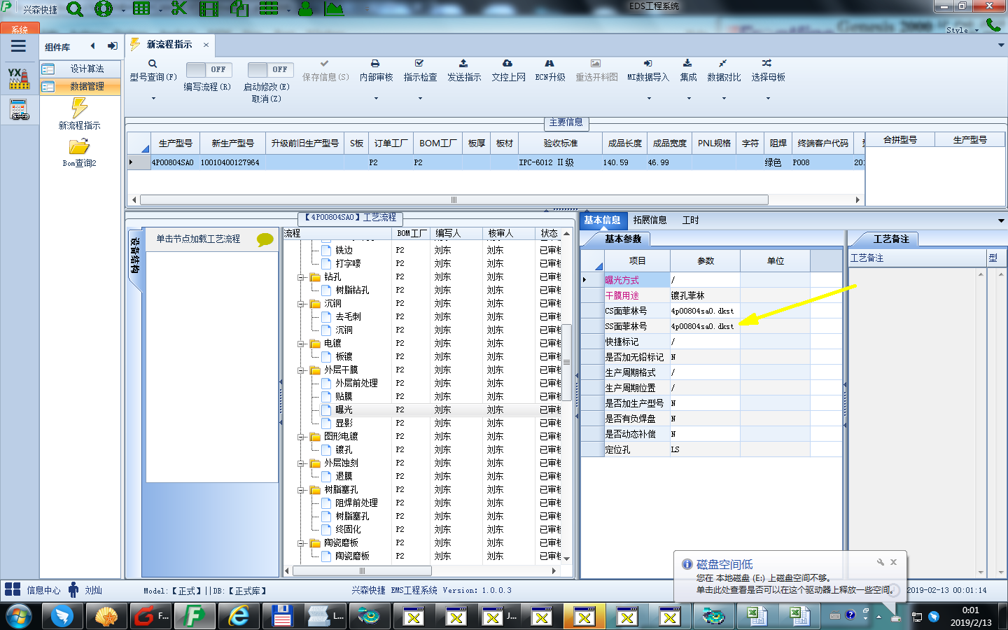Open dropdown arrow under 型号查询(F)

[153, 98]
